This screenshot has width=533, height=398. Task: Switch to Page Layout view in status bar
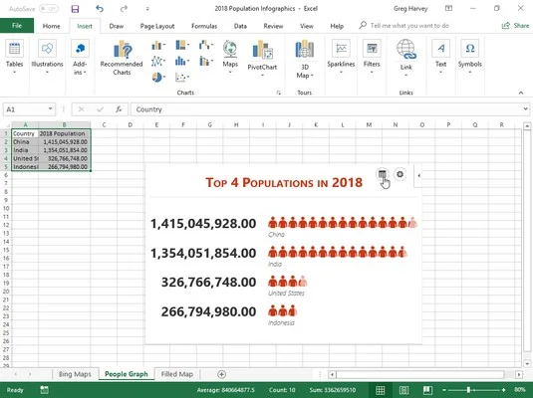click(x=403, y=390)
